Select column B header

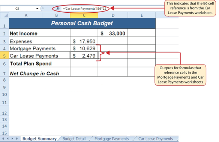tap(56, 15)
